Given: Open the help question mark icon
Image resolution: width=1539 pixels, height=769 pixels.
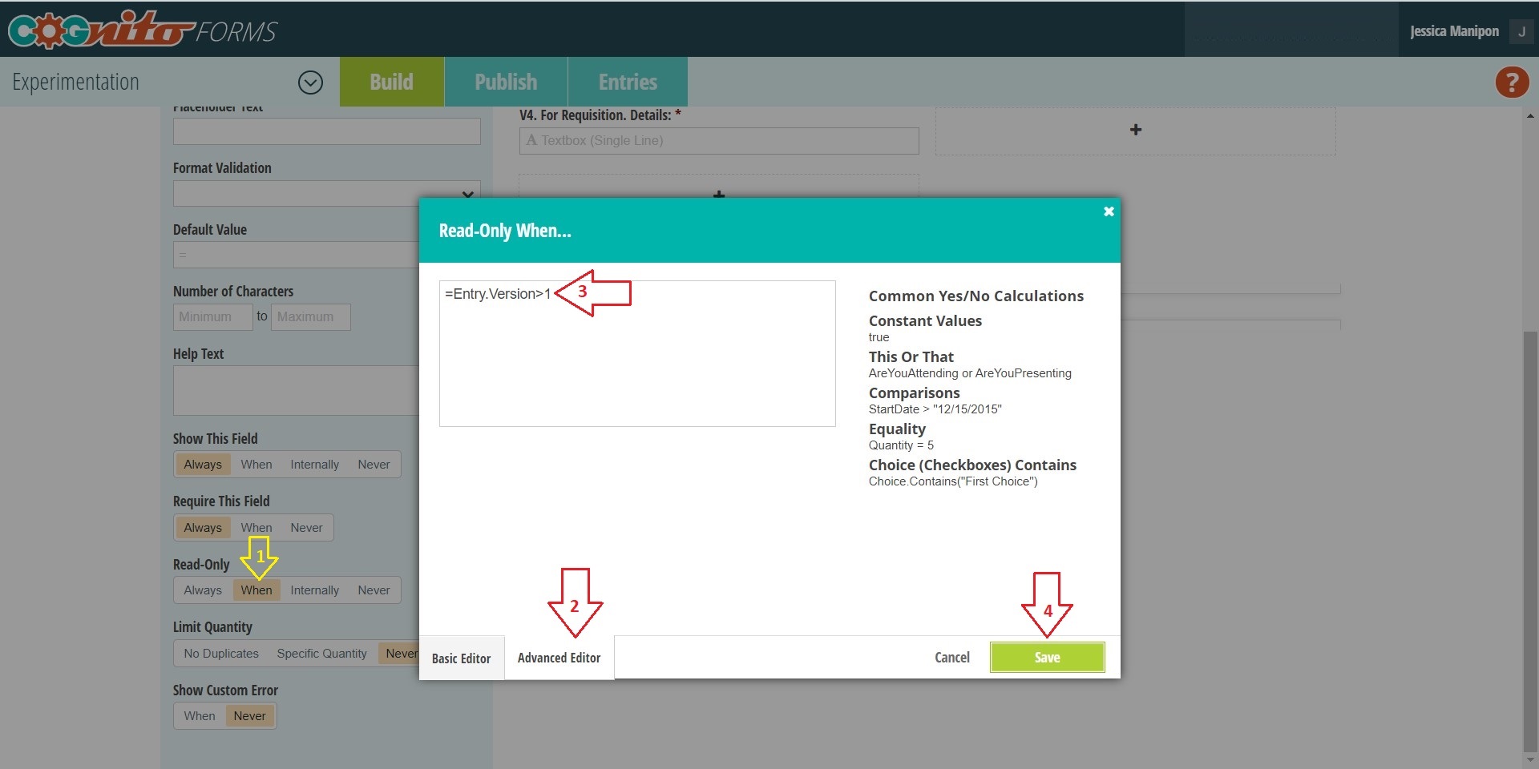Looking at the screenshot, I should [x=1510, y=82].
